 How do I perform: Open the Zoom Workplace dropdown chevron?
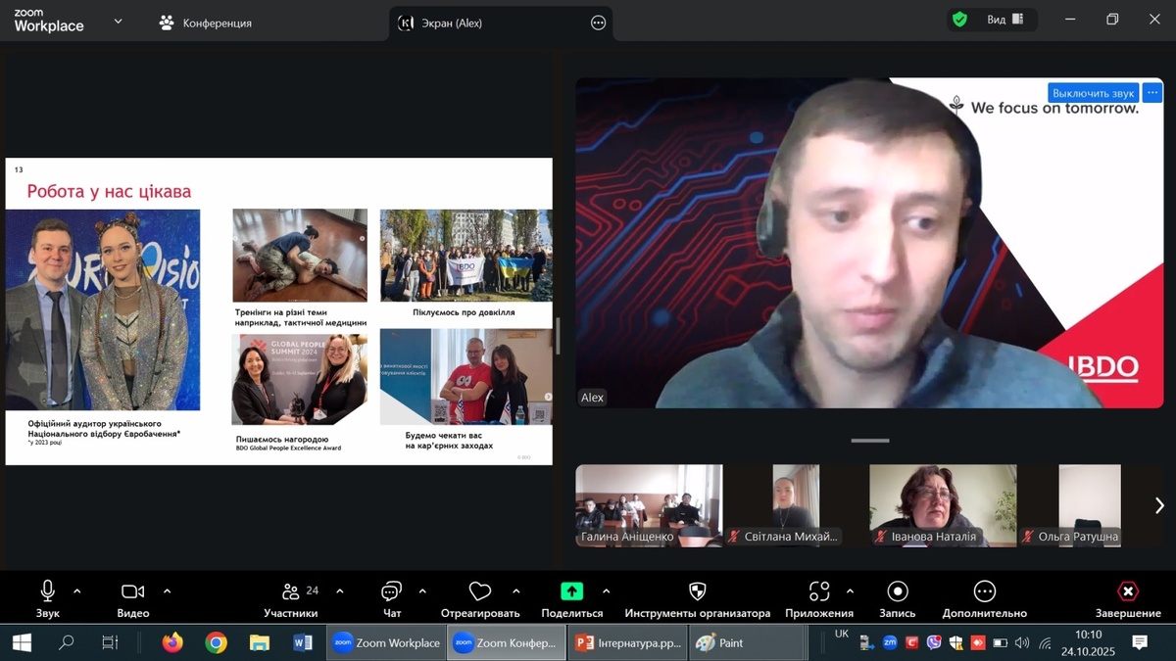pyautogui.click(x=118, y=21)
